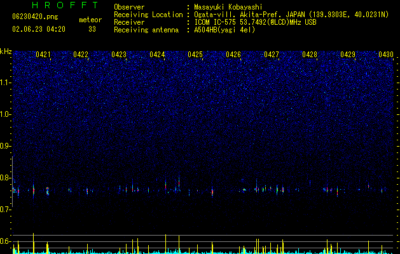Click the meteor count 33
Screen dimensions: 400x254
[92, 29]
